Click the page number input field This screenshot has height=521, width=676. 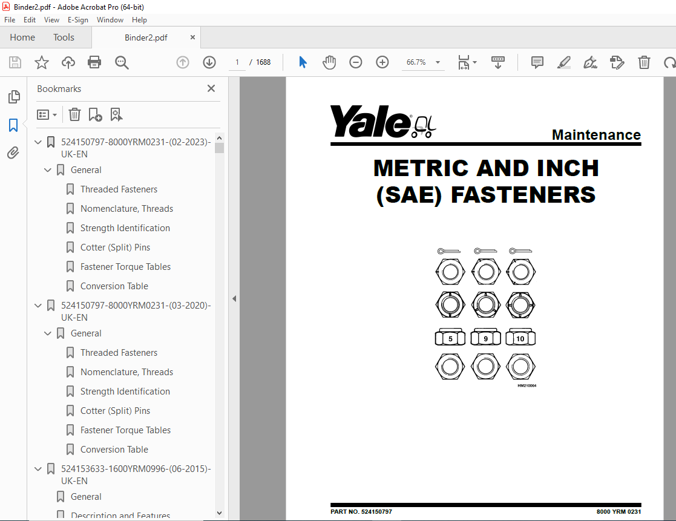click(237, 62)
